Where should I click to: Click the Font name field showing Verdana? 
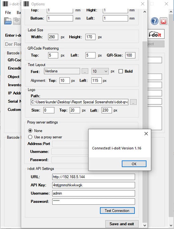point(62,71)
